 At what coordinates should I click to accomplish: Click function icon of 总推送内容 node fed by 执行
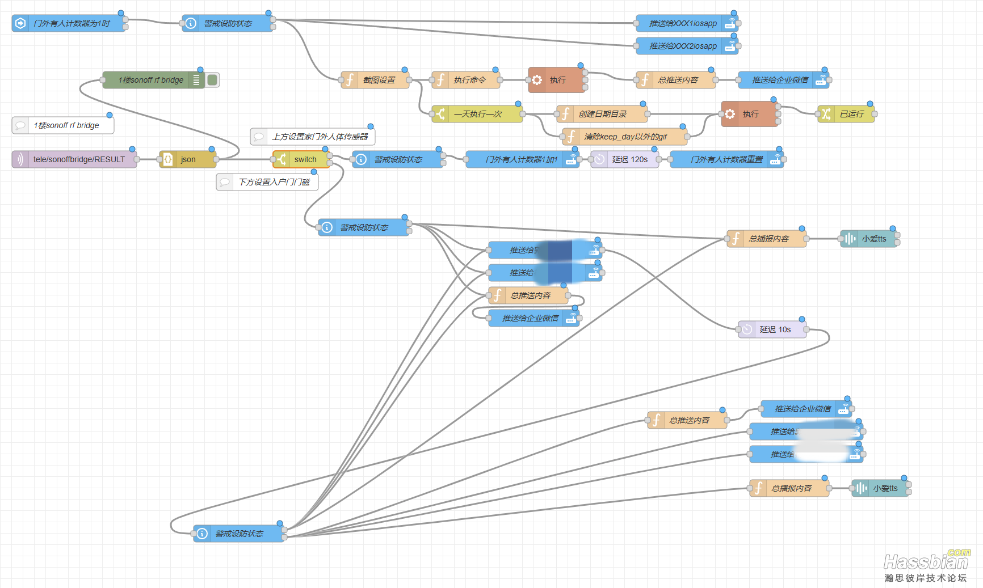645,80
